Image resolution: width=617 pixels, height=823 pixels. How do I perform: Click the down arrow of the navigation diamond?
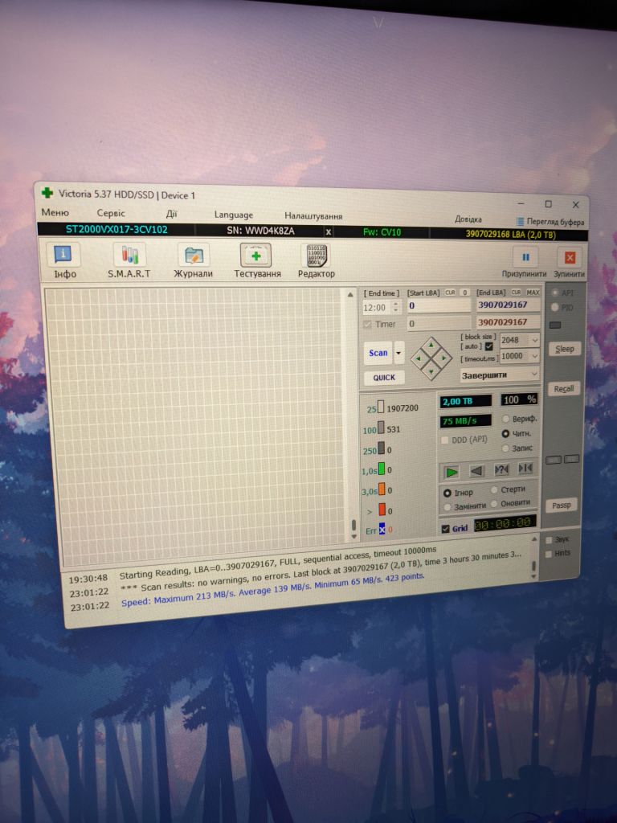click(431, 371)
